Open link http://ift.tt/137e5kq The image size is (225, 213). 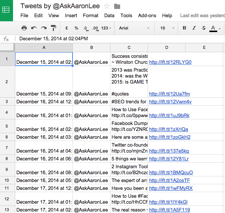click(169, 151)
